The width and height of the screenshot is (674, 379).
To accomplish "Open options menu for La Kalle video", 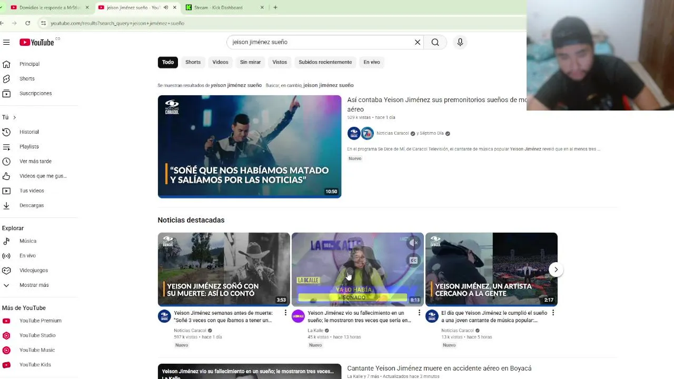I will coord(419,313).
